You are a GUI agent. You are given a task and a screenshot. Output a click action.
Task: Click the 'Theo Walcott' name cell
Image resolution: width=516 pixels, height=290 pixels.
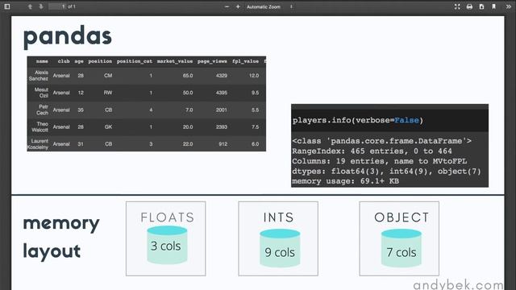click(x=40, y=127)
